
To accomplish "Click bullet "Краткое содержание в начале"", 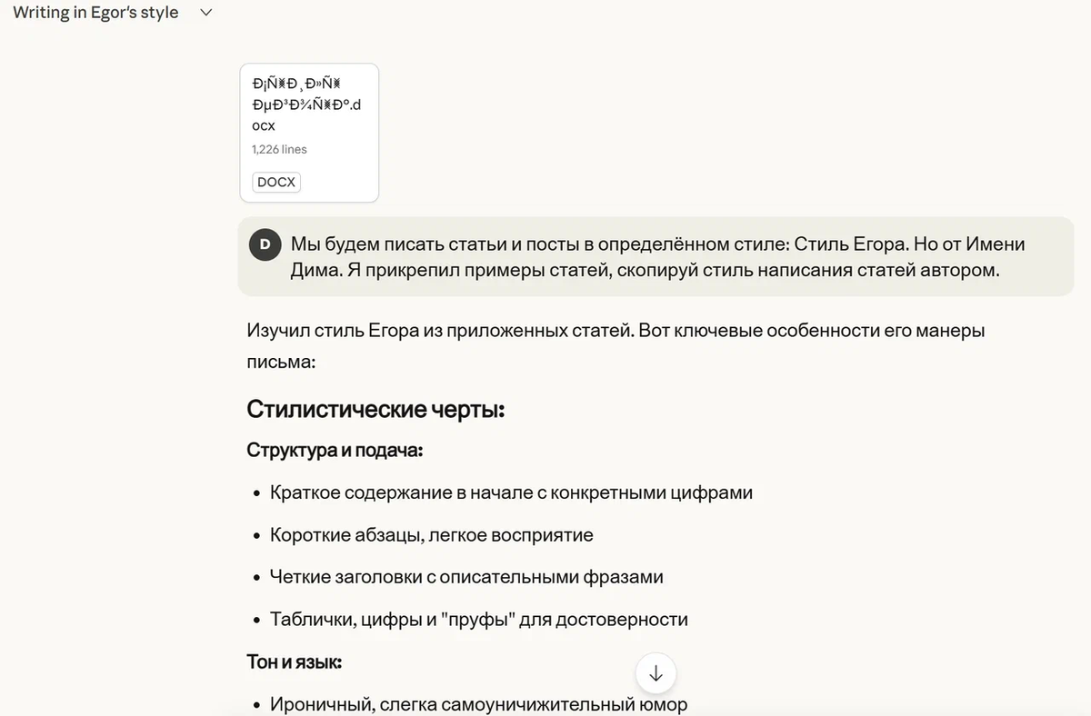I will coord(511,492).
